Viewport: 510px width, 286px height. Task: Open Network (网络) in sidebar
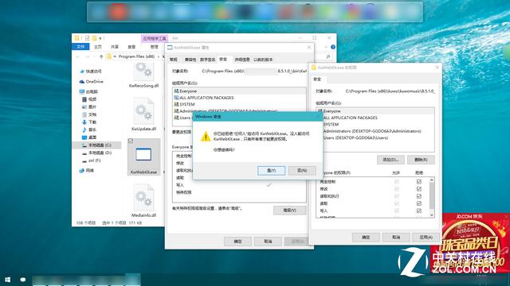point(87,170)
